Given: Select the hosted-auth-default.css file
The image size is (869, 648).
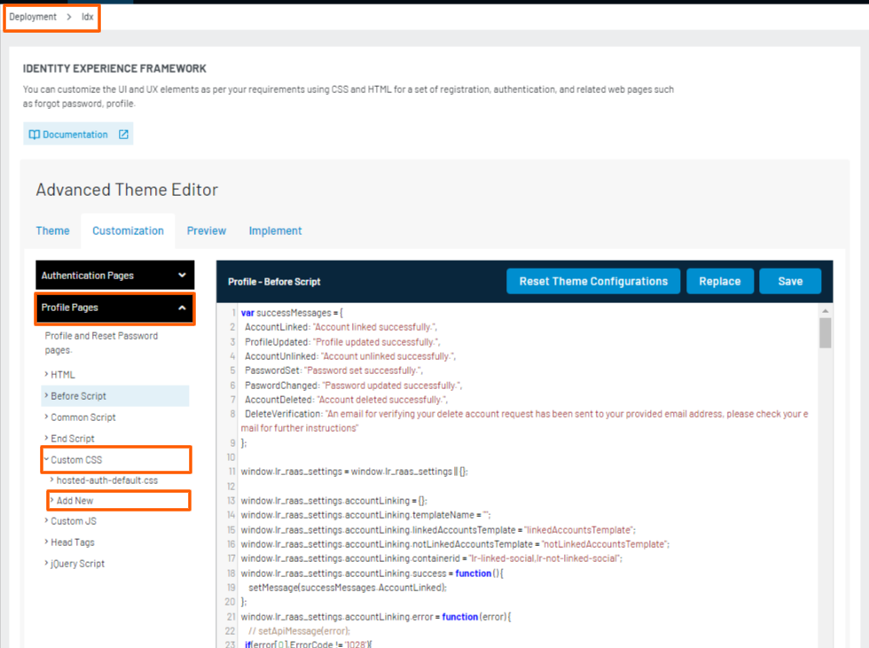Looking at the screenshot, I should tap(106, 478).
